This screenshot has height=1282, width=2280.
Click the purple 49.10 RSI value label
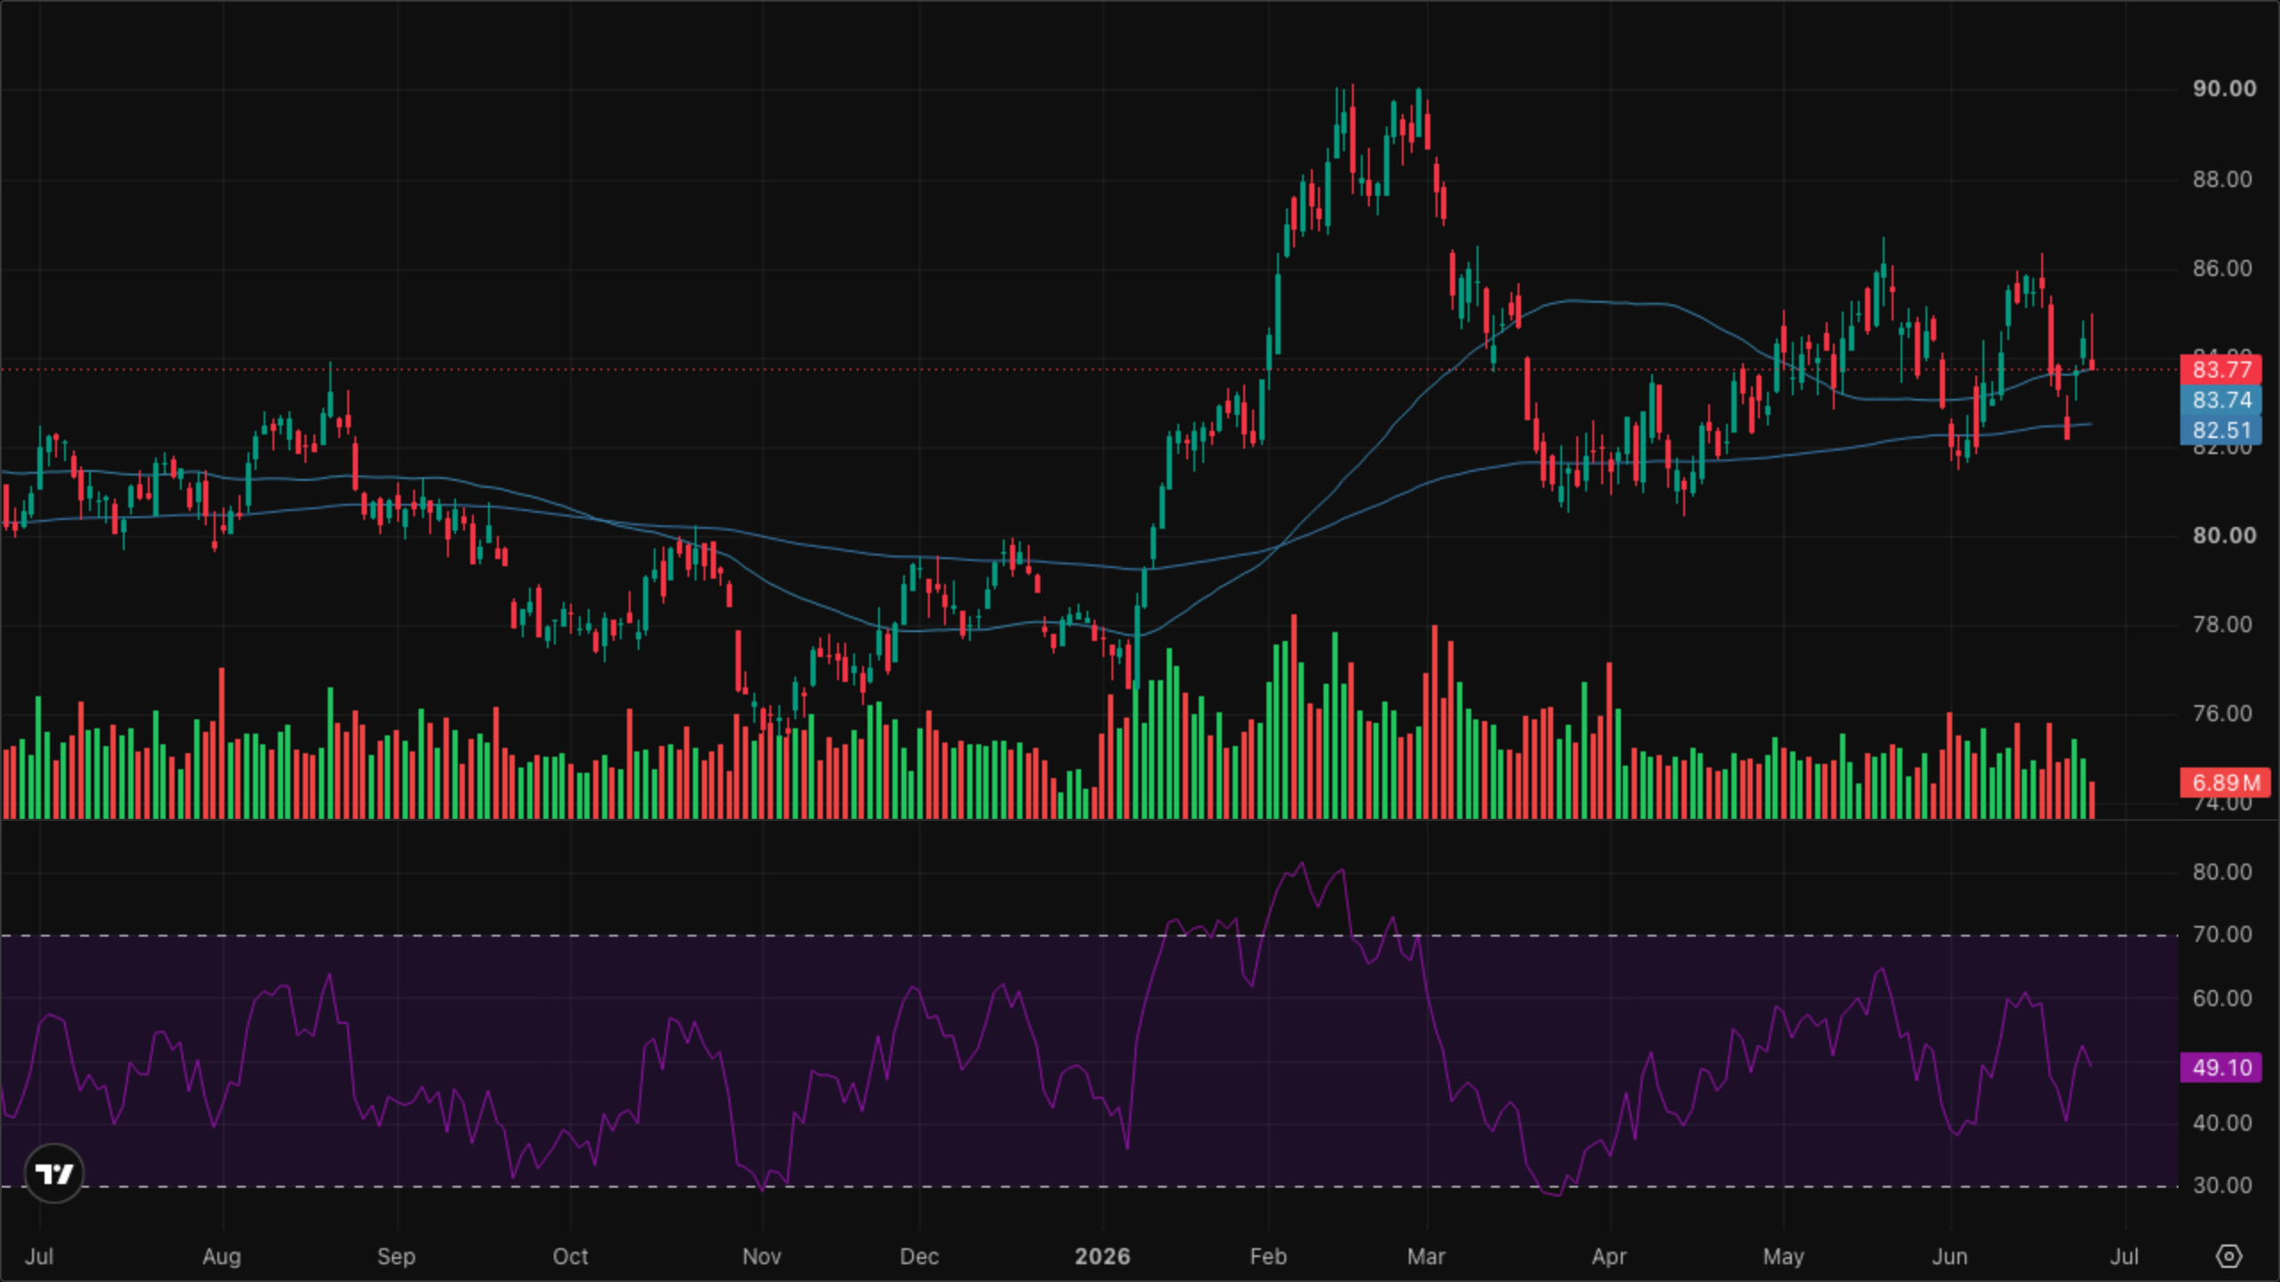tap(2221, 1067)
